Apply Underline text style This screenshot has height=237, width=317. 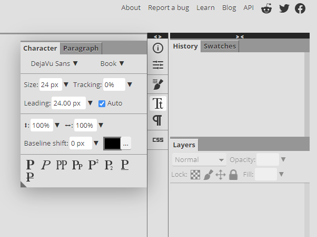tap(125, 165)
